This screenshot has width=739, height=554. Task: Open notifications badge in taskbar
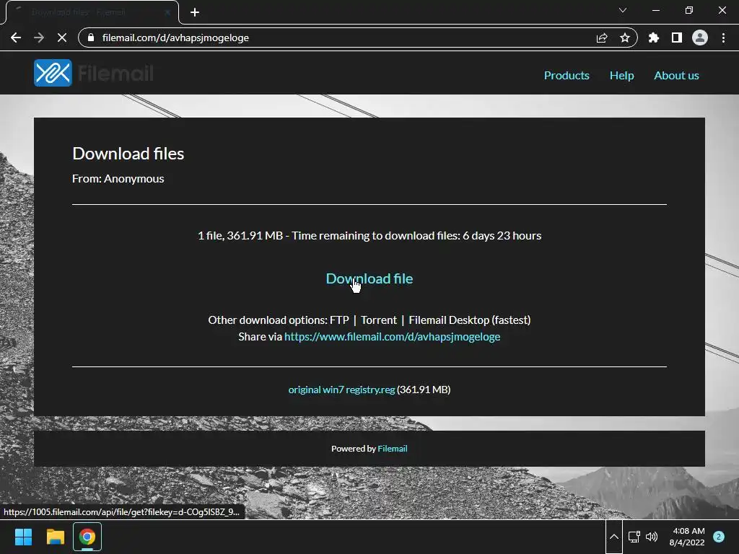click(719, 537)
